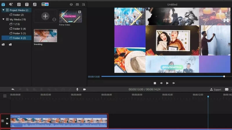The image size is (232, 130).
Task: Open the folder named 1 (13)
Action: (x=17, y=24)
